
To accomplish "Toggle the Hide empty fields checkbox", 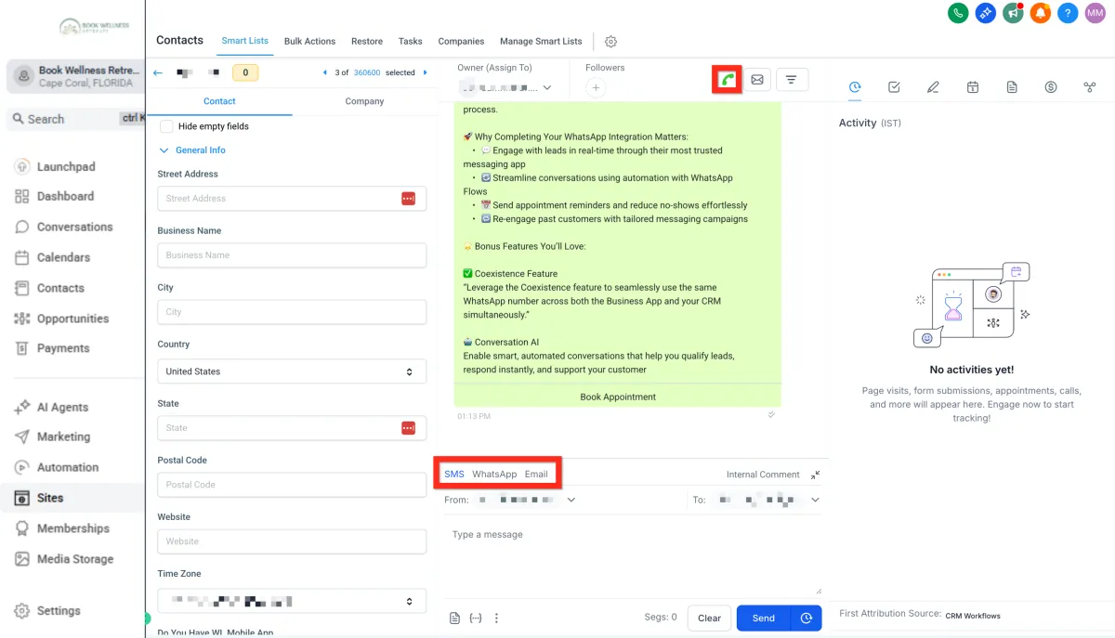I will (x=166, y=126).
